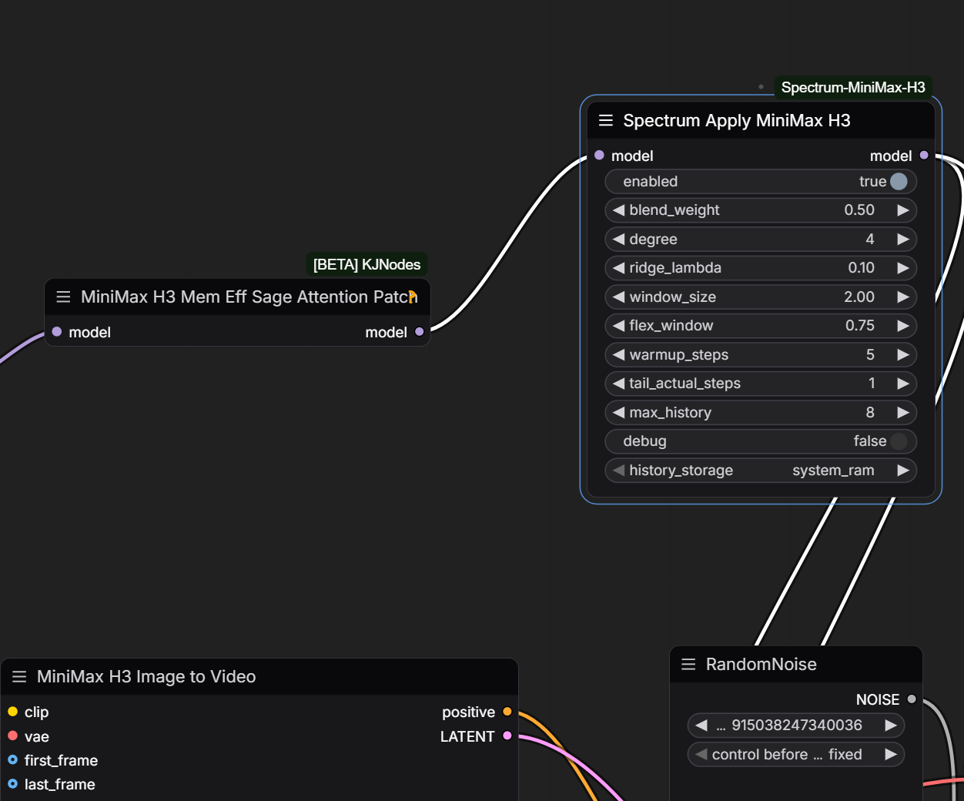The height and width of the screenshot is (801, 964).
Task: Open MiniMax H3 Mem Eff Sage Attention Patch menu icon
Action: [x=63, y=297]
